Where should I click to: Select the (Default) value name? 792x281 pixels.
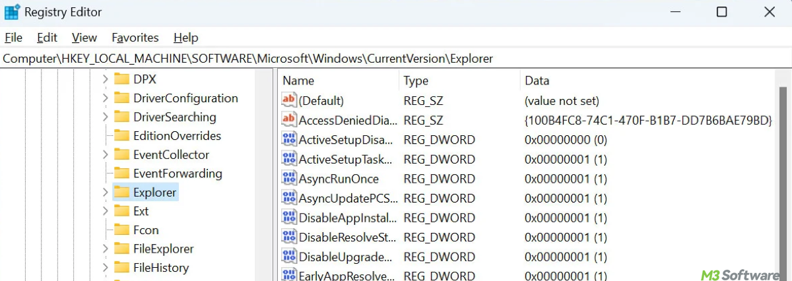321,101
